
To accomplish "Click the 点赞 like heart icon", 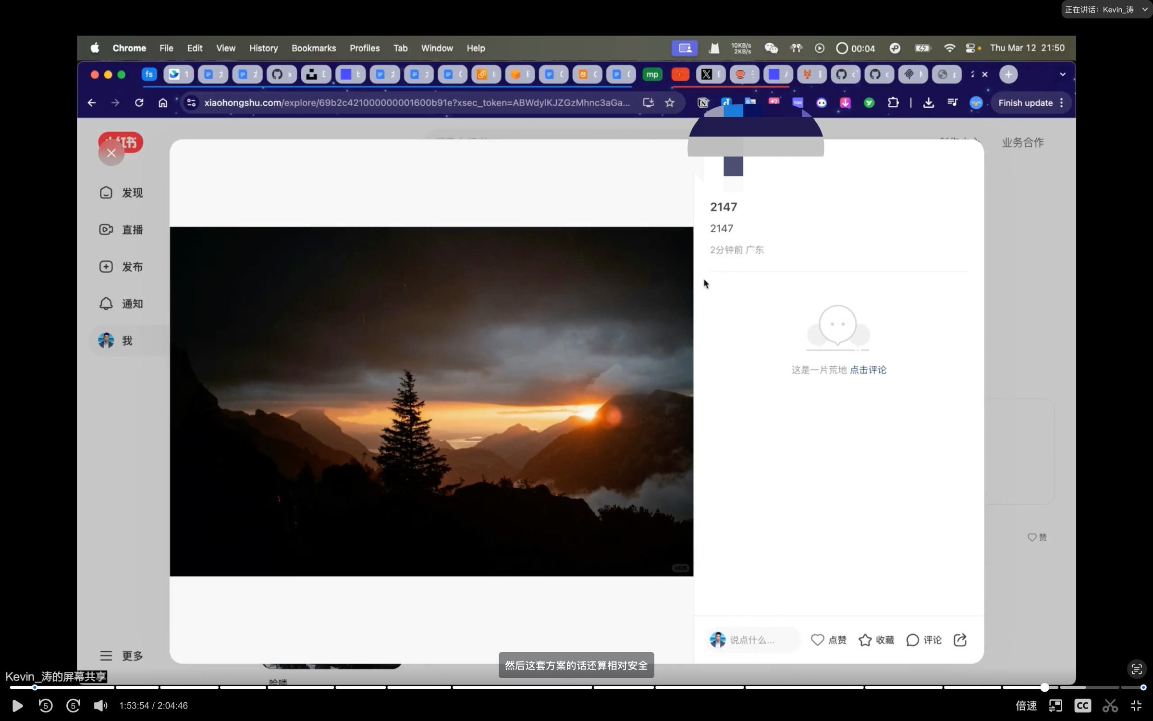I will (x=817, y=640).
